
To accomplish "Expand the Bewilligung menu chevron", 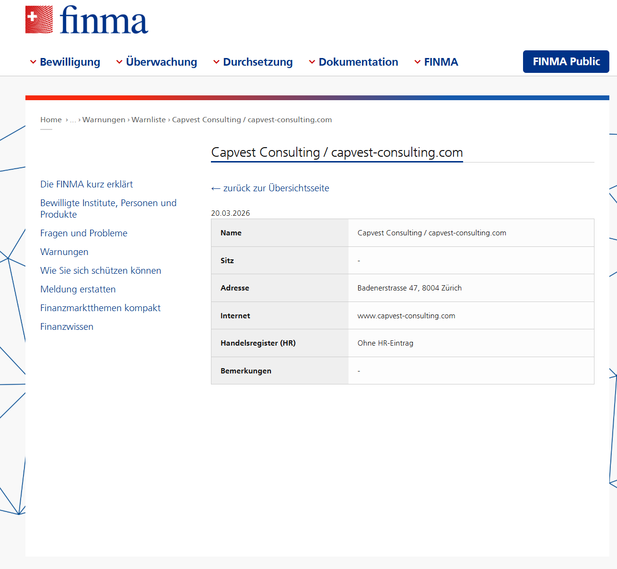I will [x=33, y=62].
